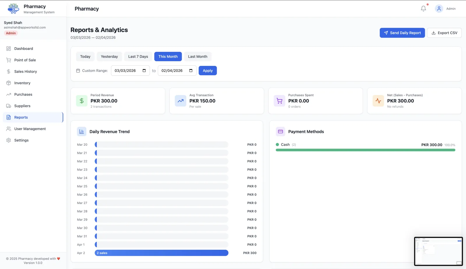Click the start date field 03/03/2026
The width and height of the screenshot is (466, 269).
click(x=130, y=71)
